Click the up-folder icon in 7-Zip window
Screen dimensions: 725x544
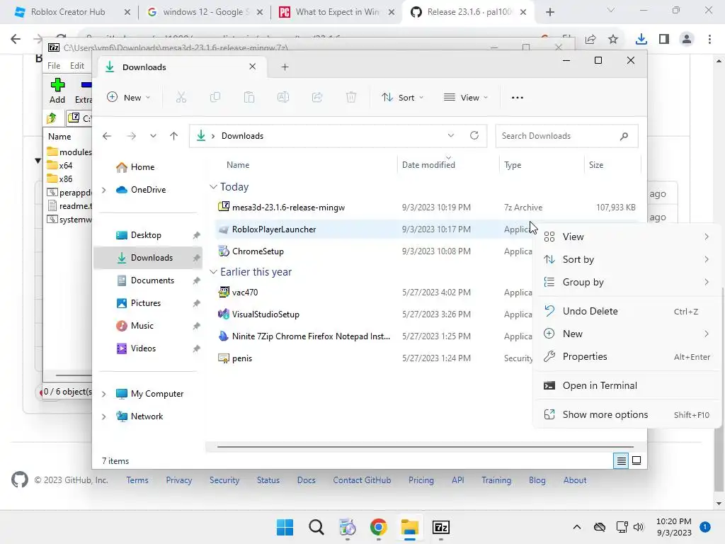pos(52,118)
